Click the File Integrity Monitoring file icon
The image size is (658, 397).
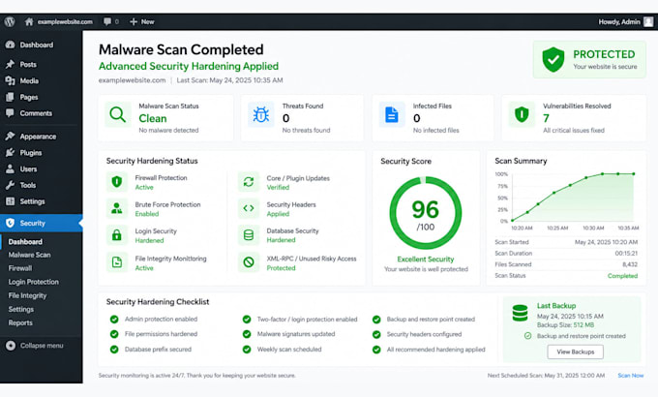117,262
